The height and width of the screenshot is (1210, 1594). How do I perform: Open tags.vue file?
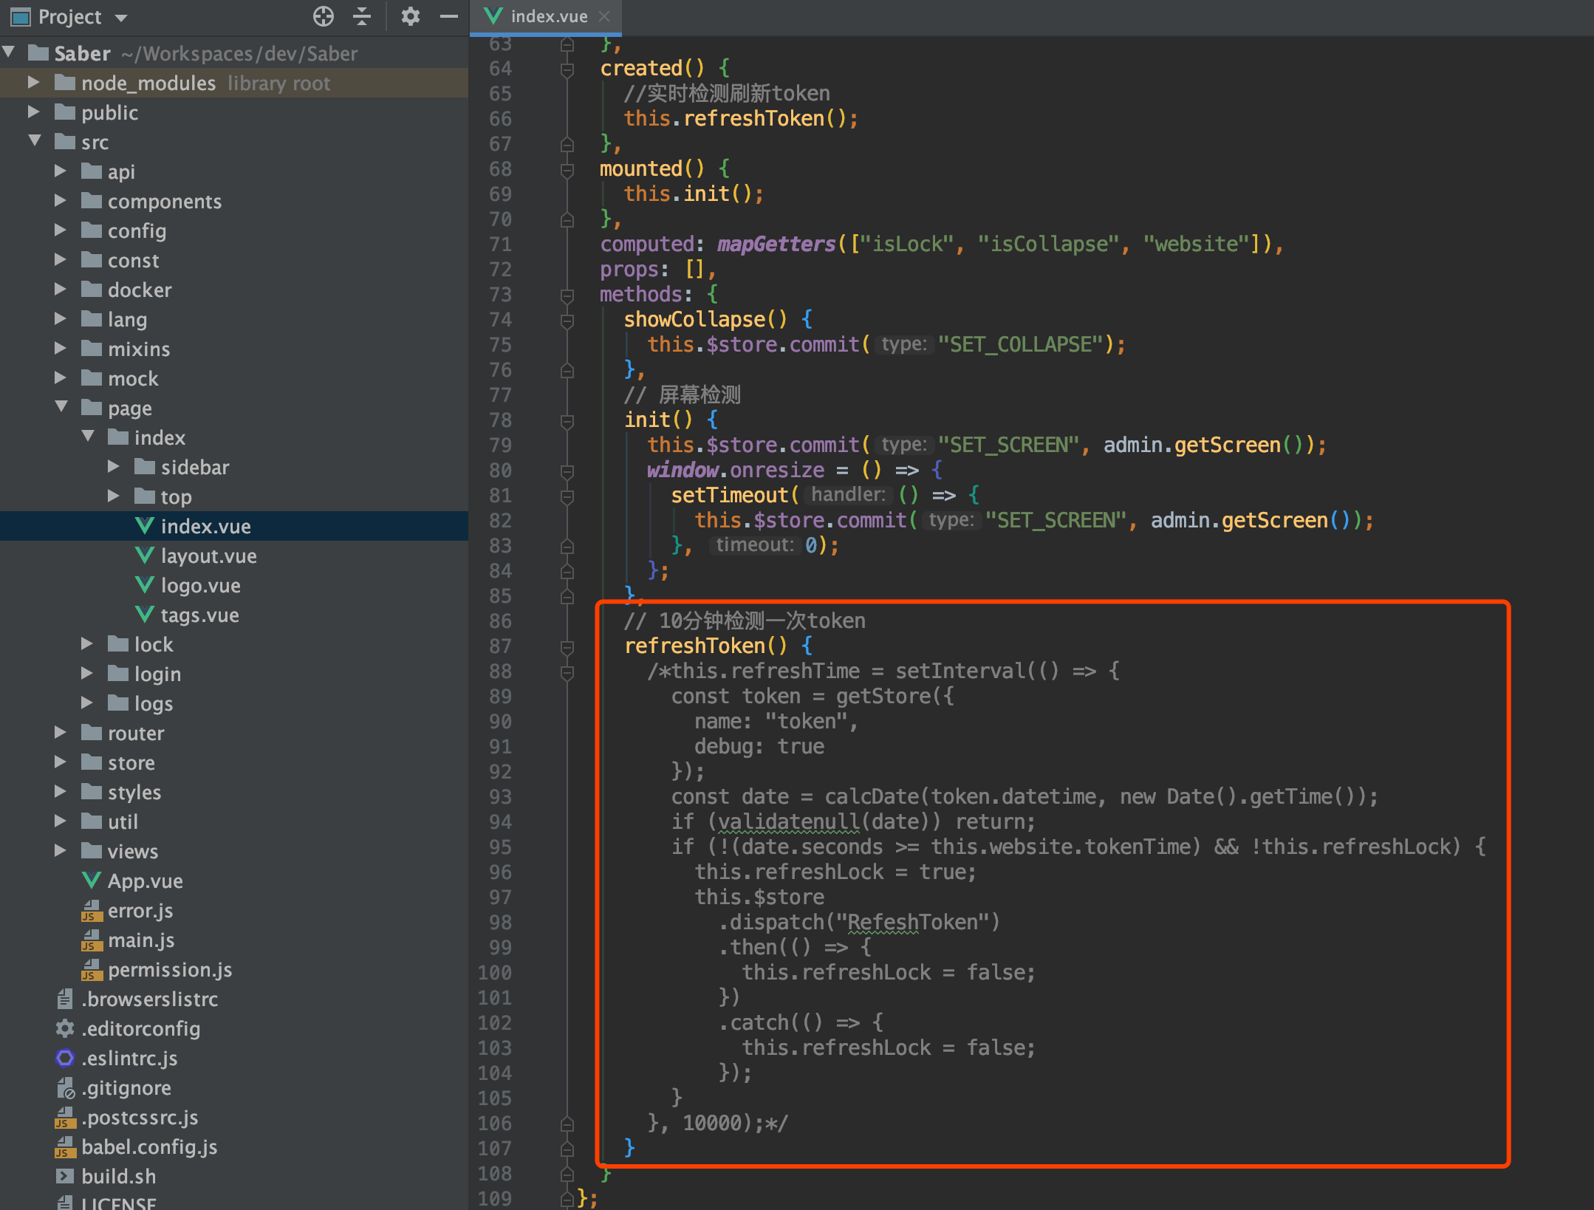(199, 615)
